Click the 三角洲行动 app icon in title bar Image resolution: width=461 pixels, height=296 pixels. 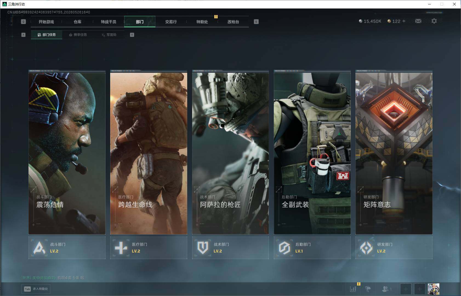point(4,4)
